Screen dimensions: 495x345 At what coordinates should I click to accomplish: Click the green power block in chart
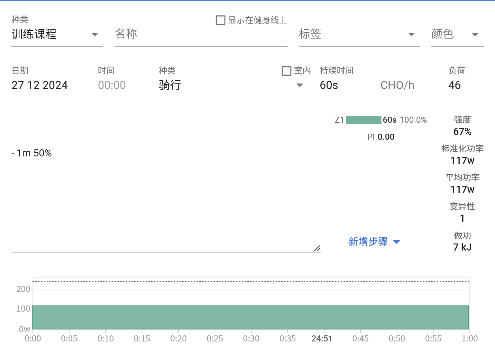[250, 317]
